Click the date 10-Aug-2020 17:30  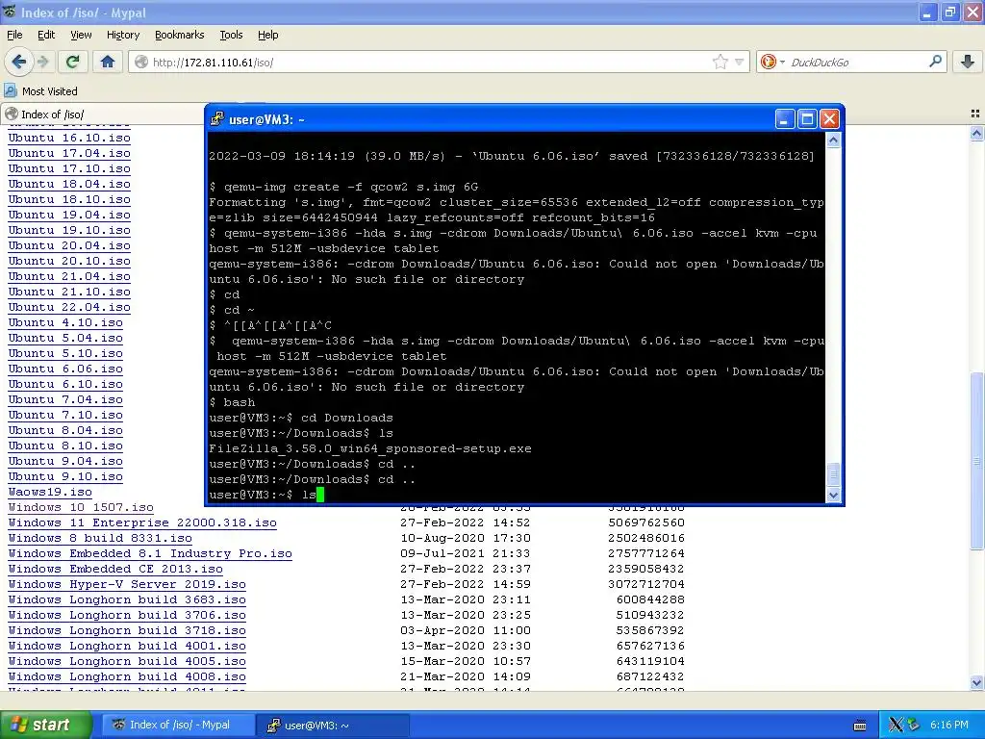tap(466, 538)
